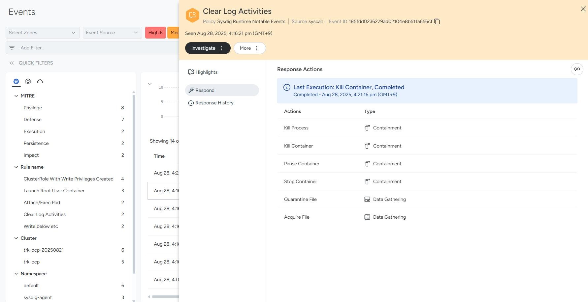The width and height of the screenshot is (588, 302).
Task: Click the filter lines icon
Action: 12,48
